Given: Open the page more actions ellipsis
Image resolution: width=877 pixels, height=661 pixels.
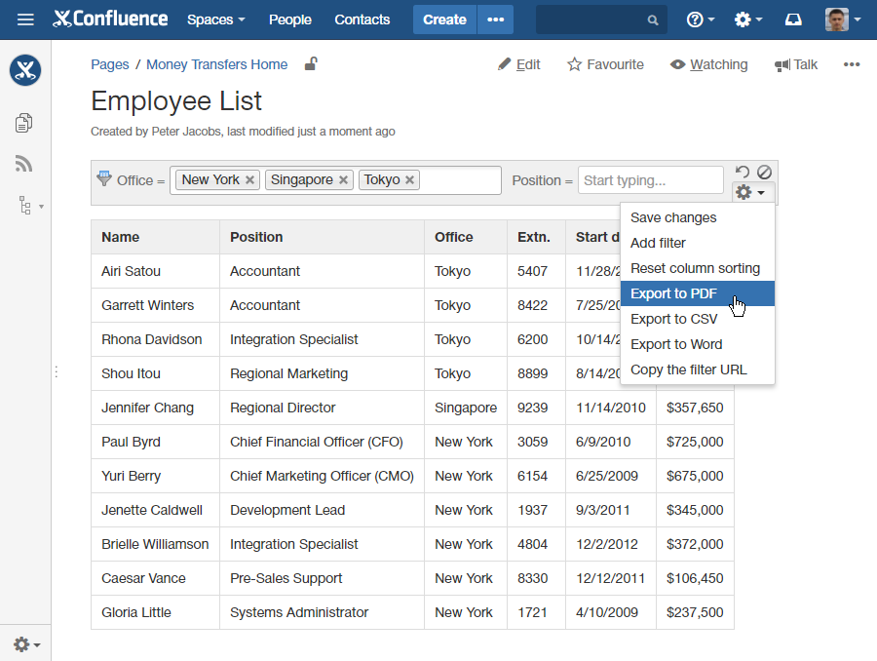Looking at the screenshot, I should coord(852,64).
